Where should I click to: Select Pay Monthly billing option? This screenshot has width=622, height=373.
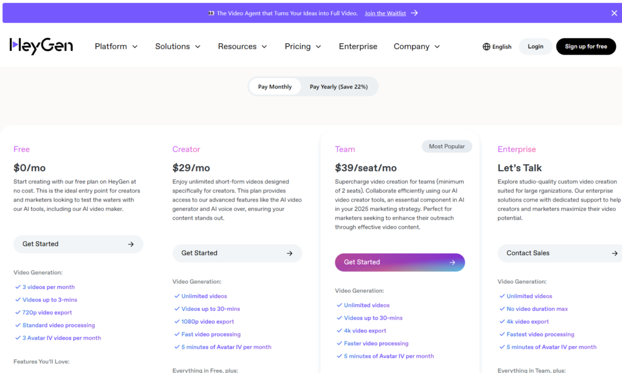click(x=274, y=86)
